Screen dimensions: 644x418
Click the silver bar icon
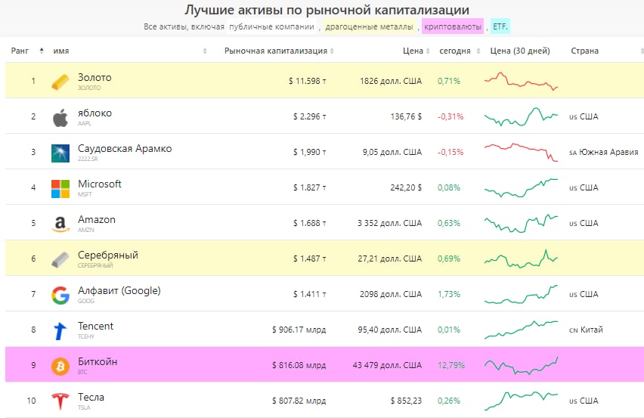pos(60,260)
